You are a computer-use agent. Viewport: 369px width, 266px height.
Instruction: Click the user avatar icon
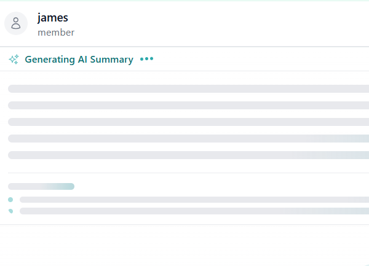(x=16, y=24)
